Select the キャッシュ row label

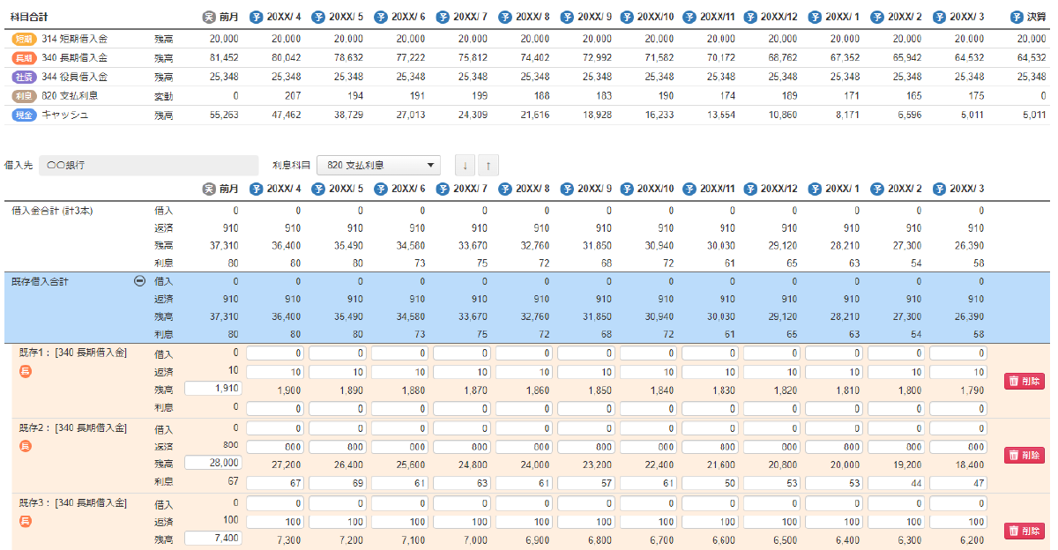click(x=65, y=115)
